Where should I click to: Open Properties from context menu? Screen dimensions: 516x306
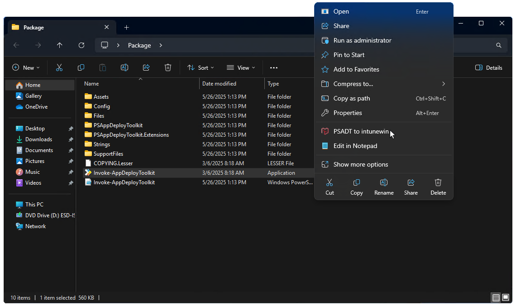coord(384,113)
